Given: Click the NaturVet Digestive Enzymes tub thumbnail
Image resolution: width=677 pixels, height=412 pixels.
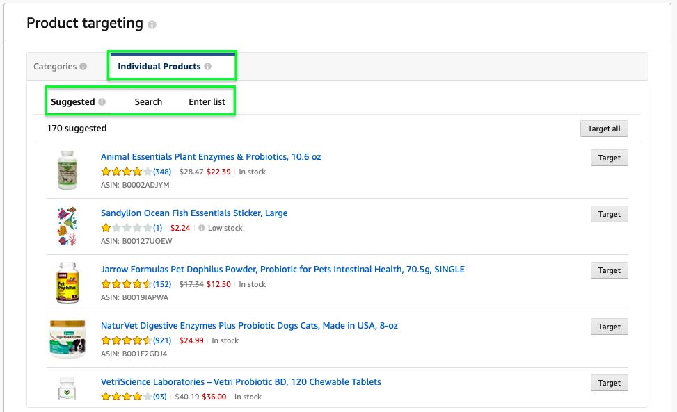Looking at the screenshot, I should tap(67, 339).
